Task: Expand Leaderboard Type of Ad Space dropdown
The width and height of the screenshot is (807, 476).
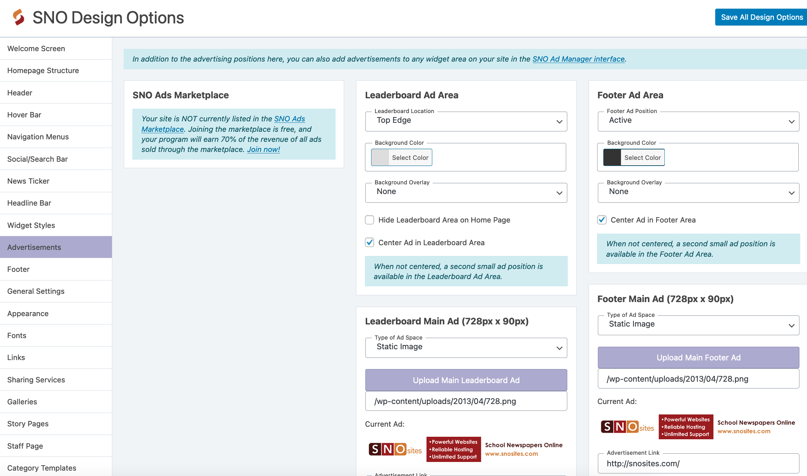Action: tap(466, 348)
